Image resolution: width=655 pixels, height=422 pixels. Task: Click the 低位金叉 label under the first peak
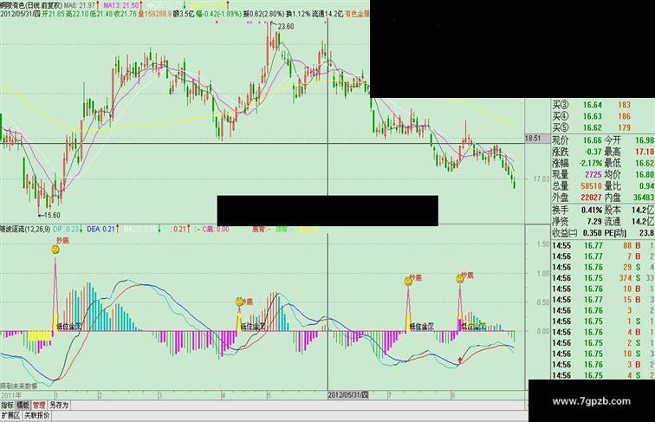69,327
